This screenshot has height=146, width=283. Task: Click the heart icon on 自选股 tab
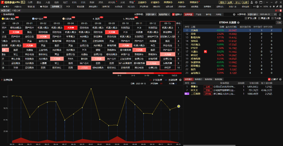pyautogui.click(x=41, y=6)
